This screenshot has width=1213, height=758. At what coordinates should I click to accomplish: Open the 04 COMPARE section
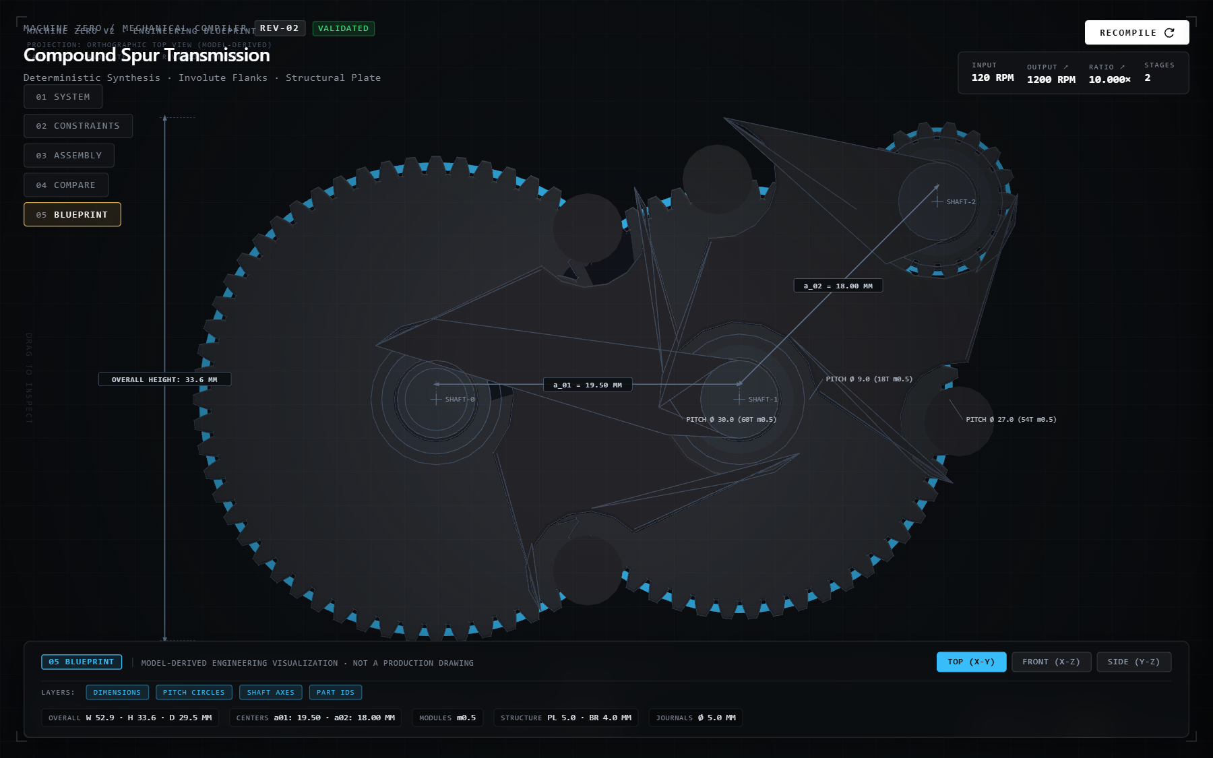tap(66, 185)
